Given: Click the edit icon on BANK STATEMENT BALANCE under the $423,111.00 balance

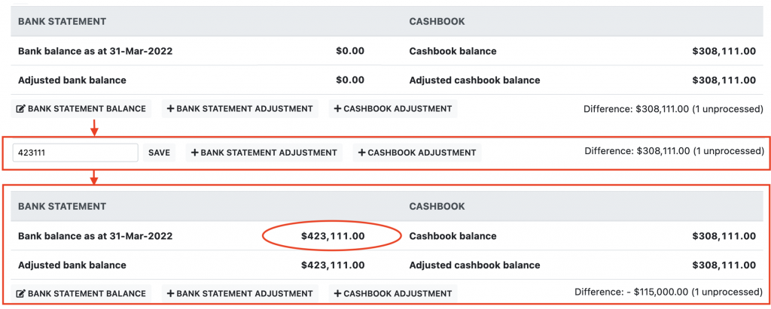Looking at the screenshot, I should tap(21, 294).
